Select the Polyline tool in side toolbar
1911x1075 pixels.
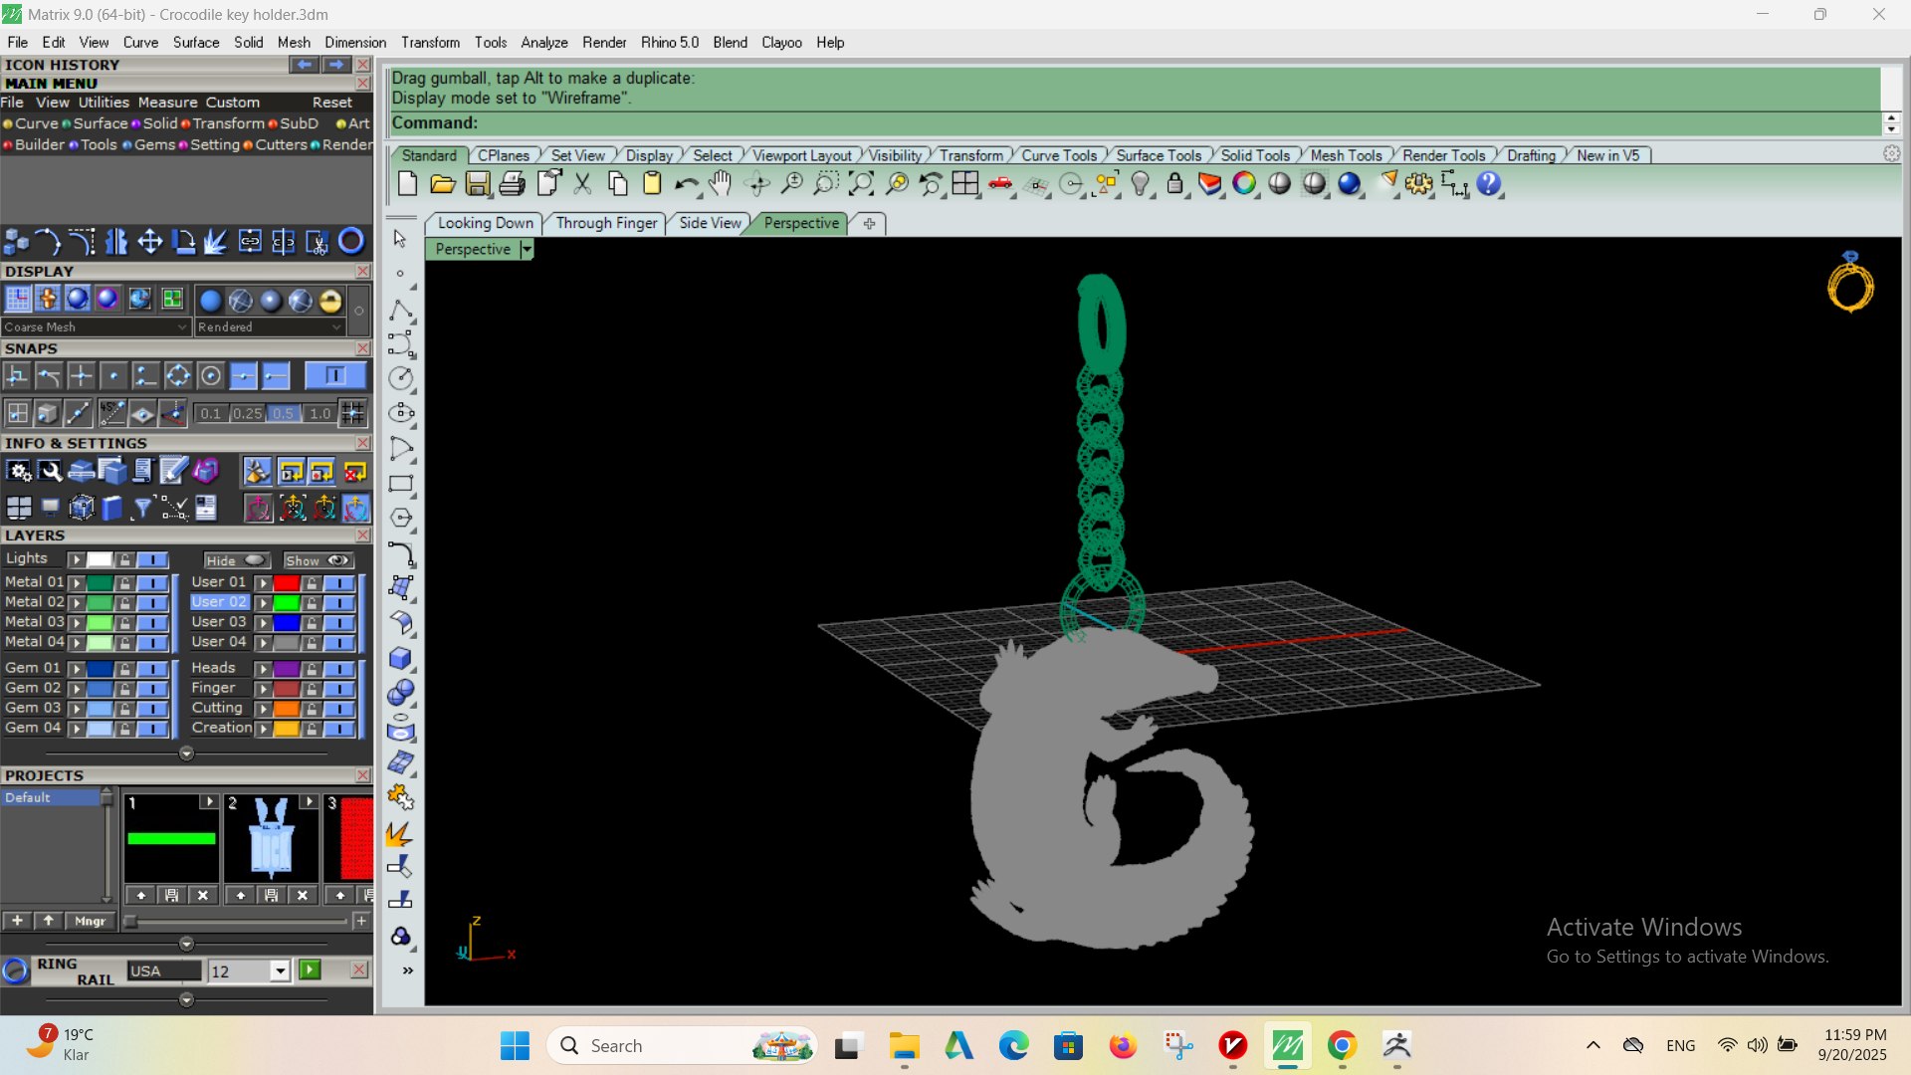pos(401,310)
